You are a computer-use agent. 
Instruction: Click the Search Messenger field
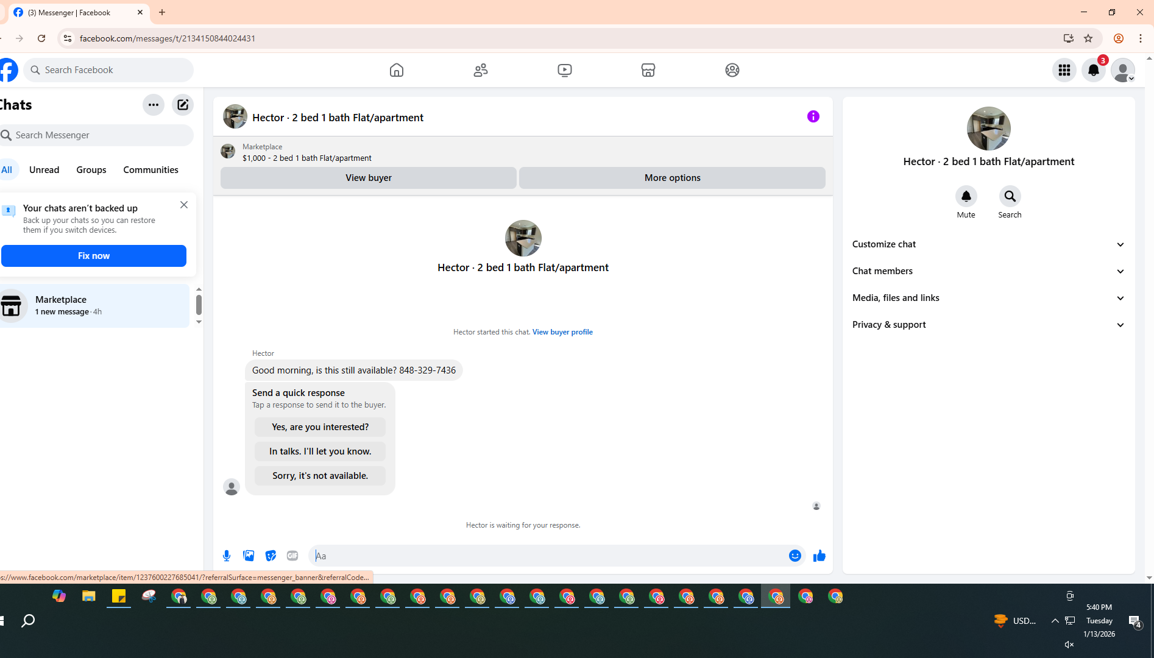point(96,135)
